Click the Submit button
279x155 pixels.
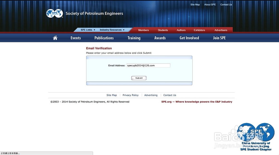(x=139, y=78)
